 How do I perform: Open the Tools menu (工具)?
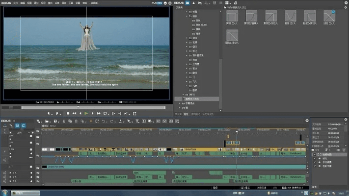click(x=72, y=3)
